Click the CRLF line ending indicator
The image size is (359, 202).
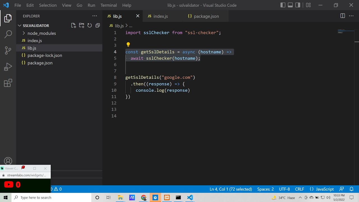tap(299, 189)
